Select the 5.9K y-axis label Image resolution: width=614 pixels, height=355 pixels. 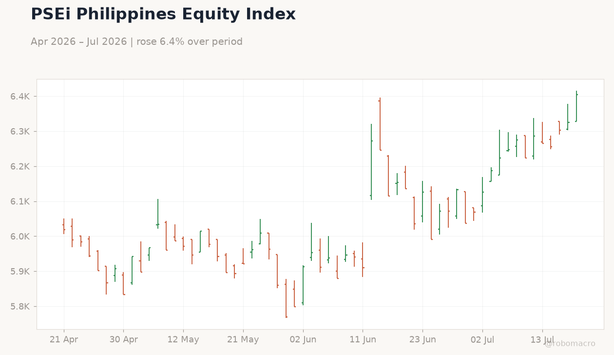point(20,272)
